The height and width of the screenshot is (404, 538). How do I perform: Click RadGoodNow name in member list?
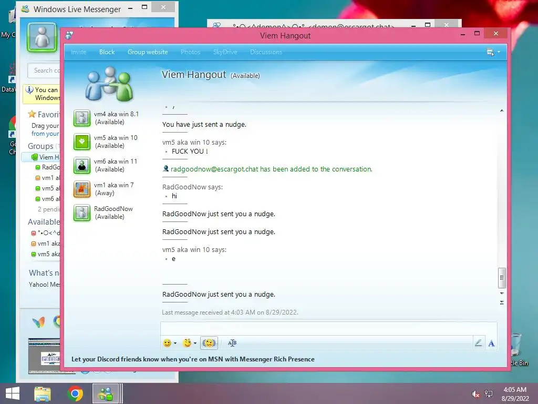coord(113,209)
